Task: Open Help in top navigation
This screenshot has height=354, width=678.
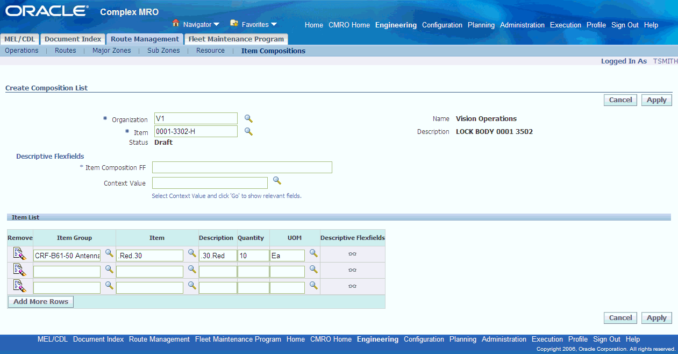Action: [x=651, y=25]
